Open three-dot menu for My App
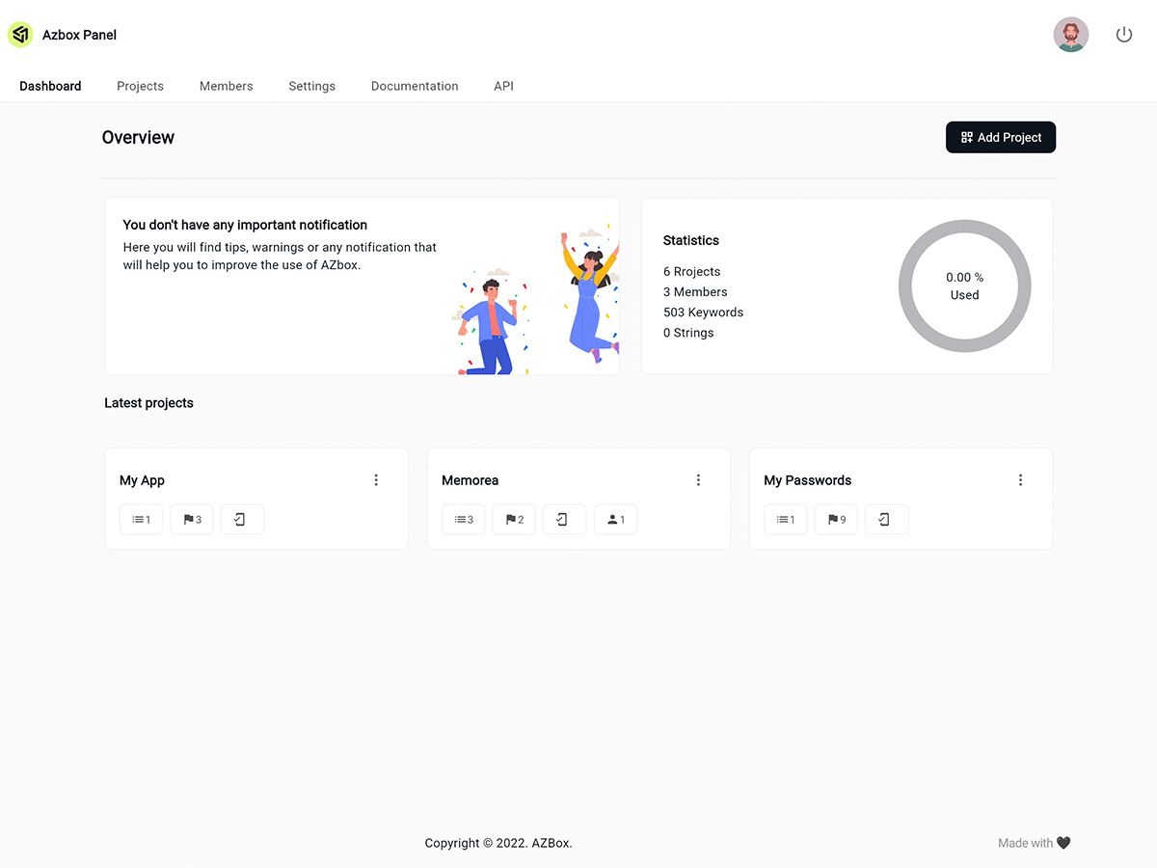This screenshot has height=868, width=1157. coord(376,480)
